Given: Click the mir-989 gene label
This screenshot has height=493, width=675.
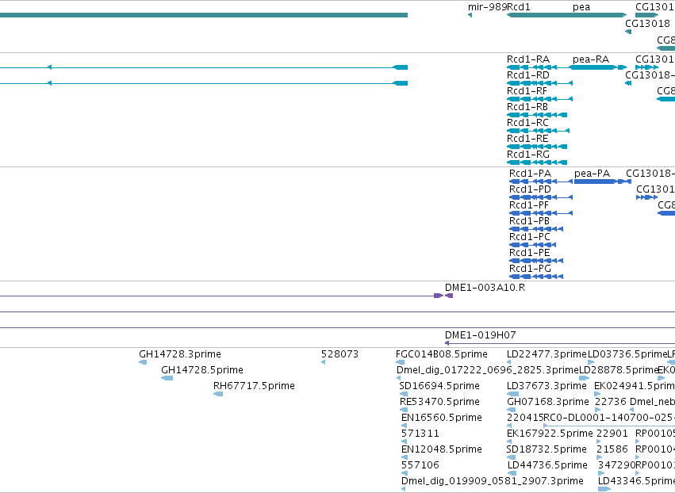Looking at the screenshot, I should [487, 7].
